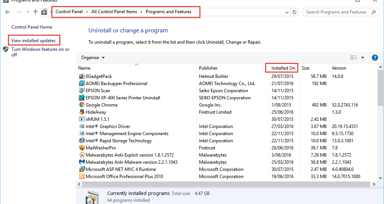Image resolution: width=384 pixels, height=204 pixels.
Task: Select the MailWasherPro icon
Action: (82, 148)
